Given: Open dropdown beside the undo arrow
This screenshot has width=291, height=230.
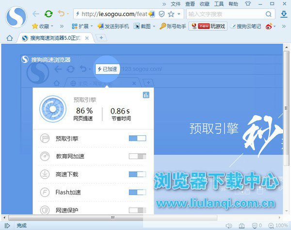Looking at the screenshot, I should click(68, 14).
